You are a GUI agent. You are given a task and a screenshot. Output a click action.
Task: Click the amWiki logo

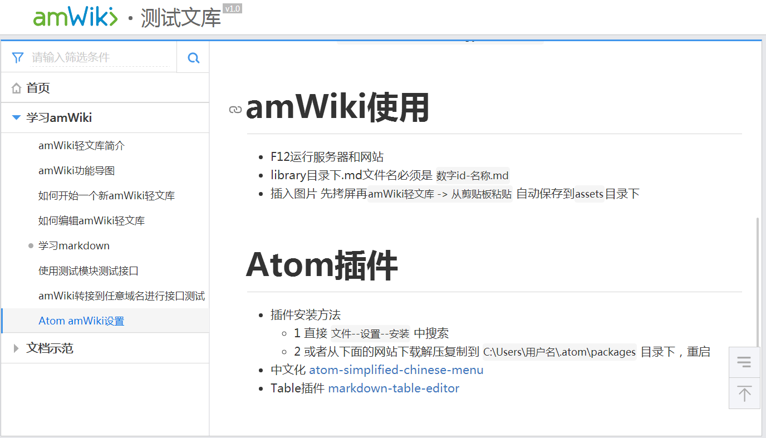pos(75,17)
